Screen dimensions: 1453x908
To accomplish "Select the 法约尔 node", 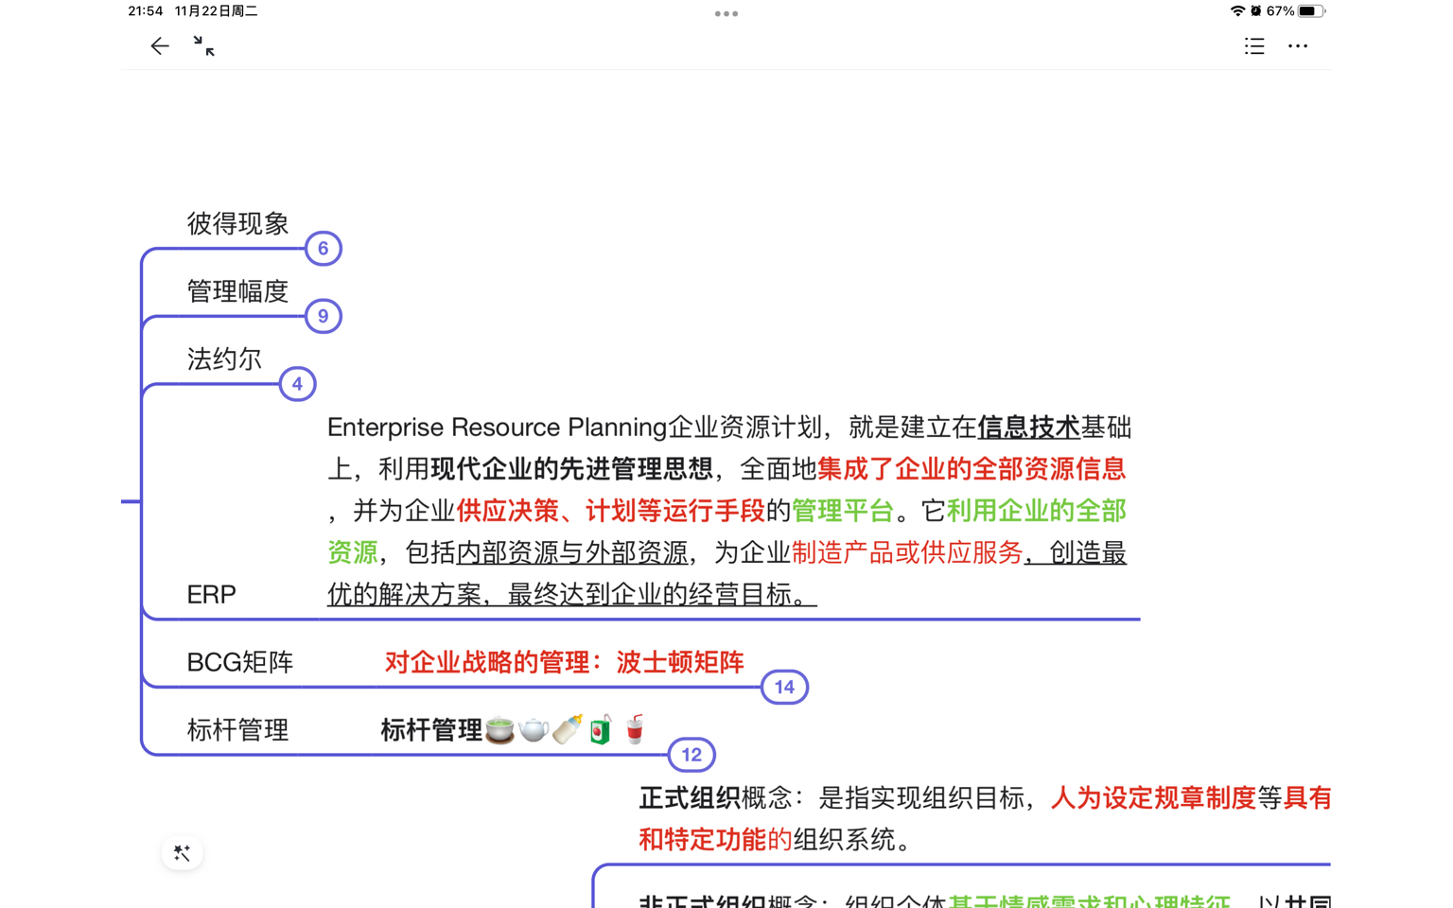I will tap(224, 359).
